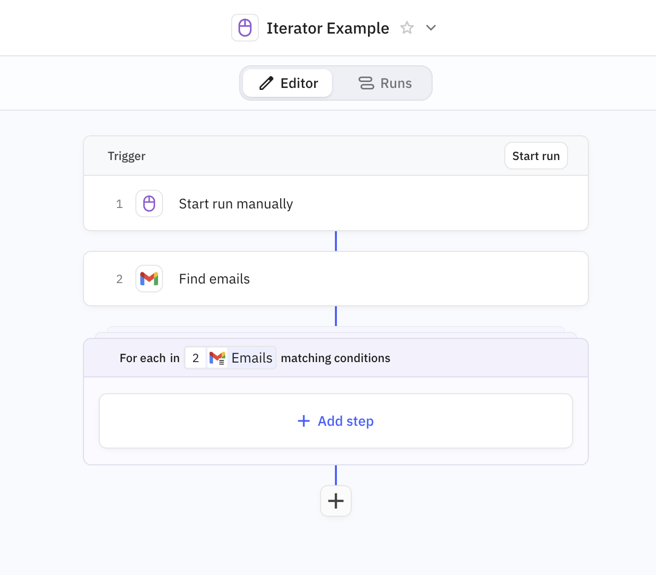656x575 pixels.
Task: Switch to the Editor tab
Action: 288,83
